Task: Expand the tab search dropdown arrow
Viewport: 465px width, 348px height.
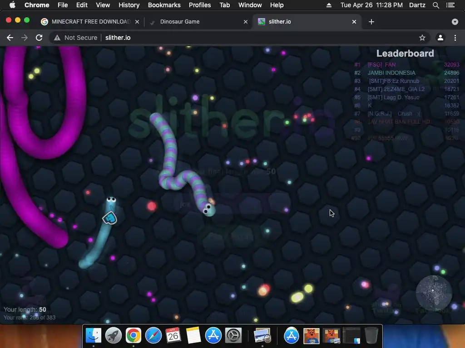Action: click(455, 22)
